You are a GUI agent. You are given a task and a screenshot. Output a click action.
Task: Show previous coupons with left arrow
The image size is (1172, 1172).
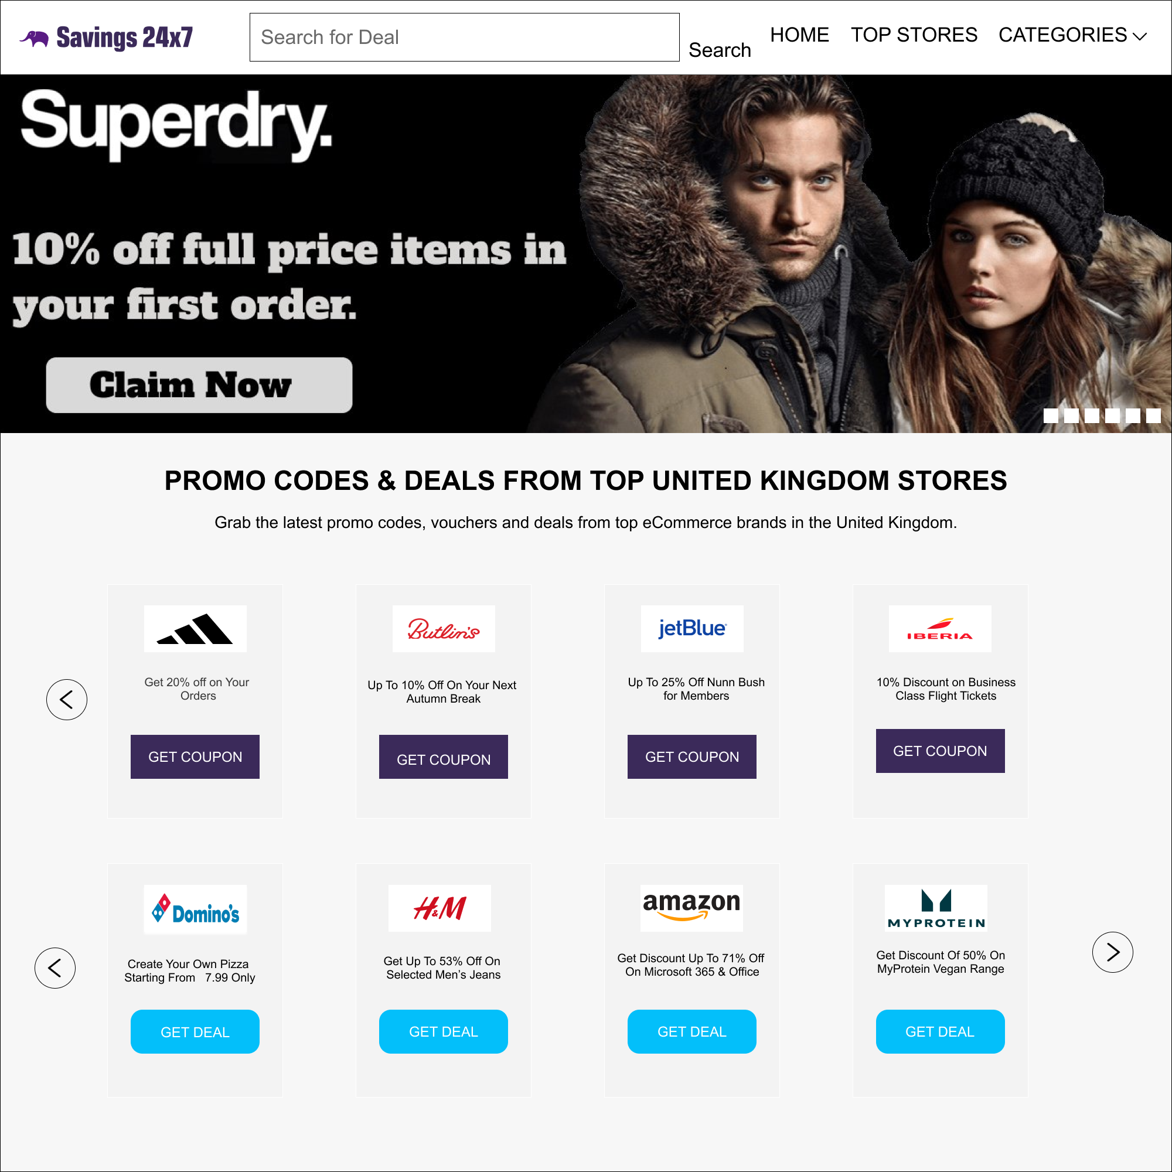pyautogui.click(x=67, y=700)
